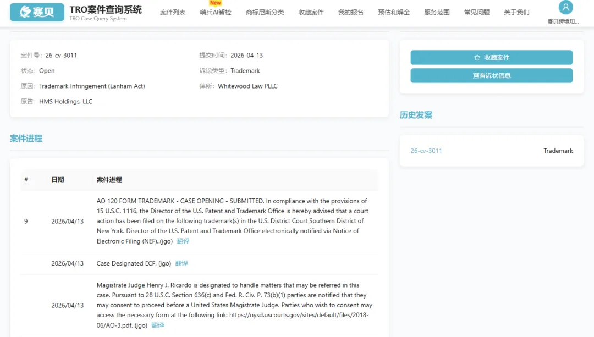Open 哨兵AI智检 menu item
This screenshot has width=594, height=337.
coord(216,12)
